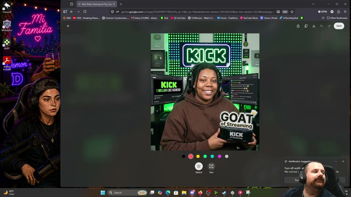351x197 pixels.
Task: Open the Adobe Acrobat desktop shortcut
Action: [7, 63]
